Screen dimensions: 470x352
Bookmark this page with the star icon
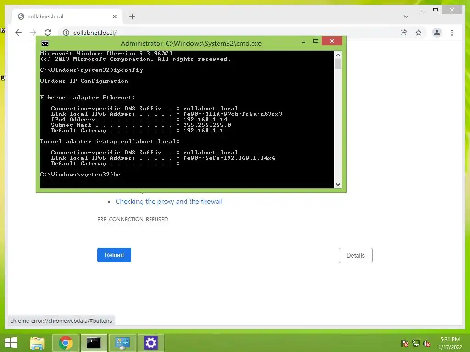[x=419, y=33]
